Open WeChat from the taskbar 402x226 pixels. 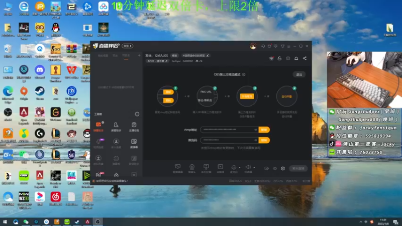tap(26, 221)
